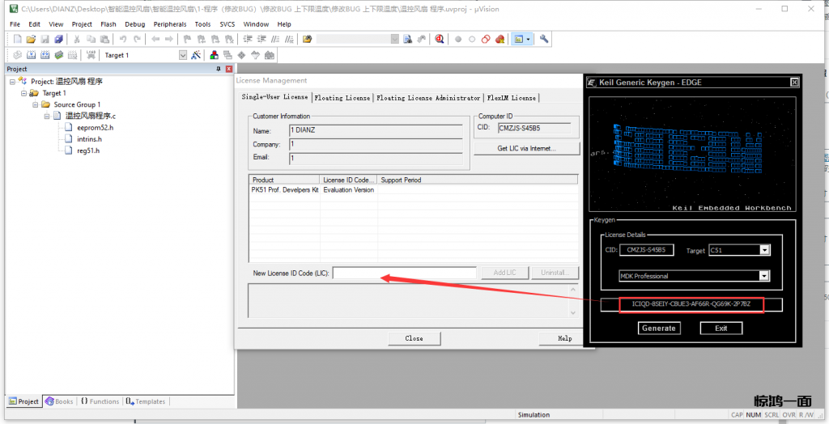This screenshot has width=829, height=424.
Task: Select eeprom52.h in the project tree
Action: click(x=95, y=127)
